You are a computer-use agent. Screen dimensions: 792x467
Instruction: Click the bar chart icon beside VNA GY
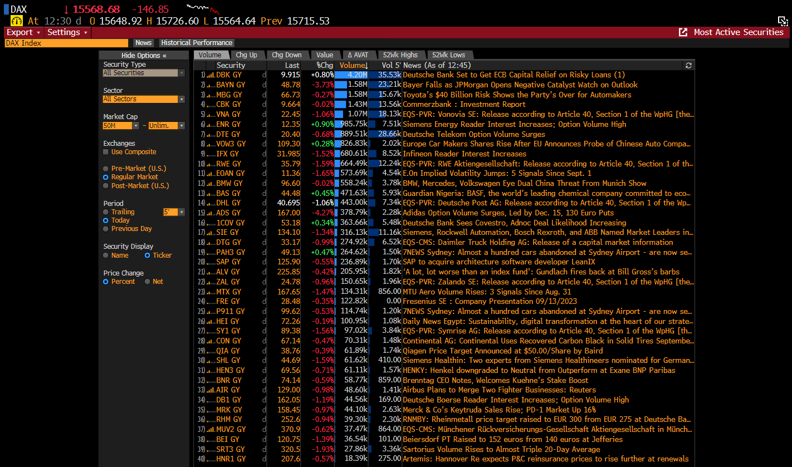pyautogui.click(x=211, y=114)
